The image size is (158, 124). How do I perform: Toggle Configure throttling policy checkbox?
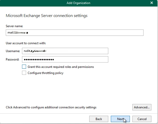tap(24, 73)
